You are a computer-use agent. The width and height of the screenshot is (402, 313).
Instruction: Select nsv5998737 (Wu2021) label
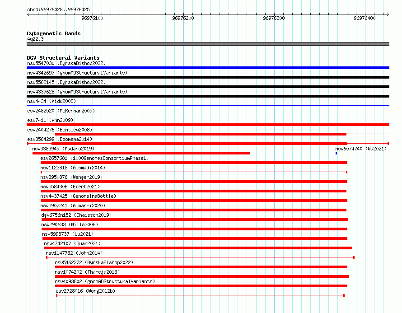coord(68,234)
